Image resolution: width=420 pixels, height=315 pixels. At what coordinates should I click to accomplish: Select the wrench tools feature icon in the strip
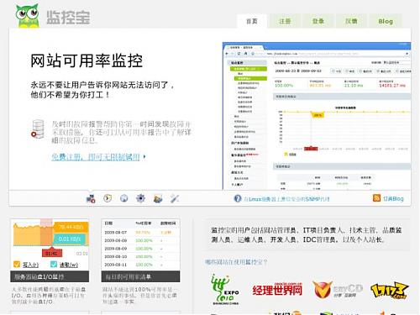pyautogui.click(x=175, y=198)
